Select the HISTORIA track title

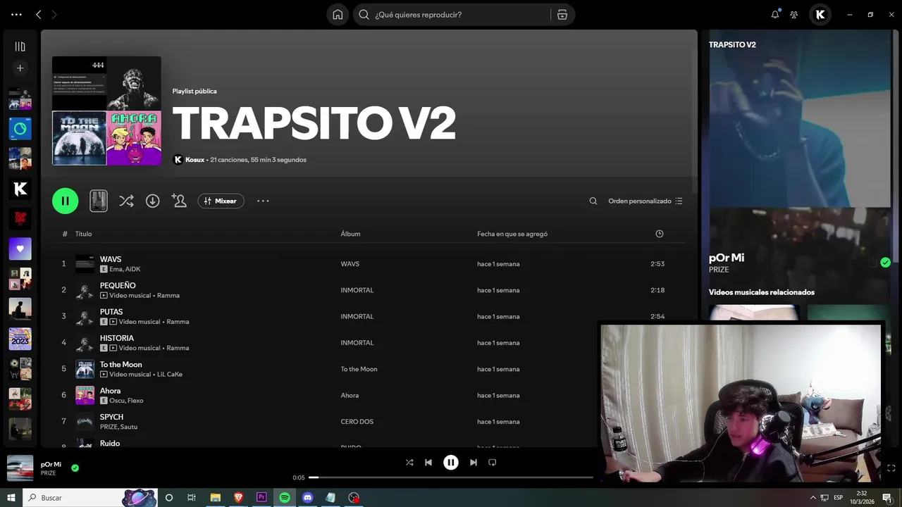[117, 338]
